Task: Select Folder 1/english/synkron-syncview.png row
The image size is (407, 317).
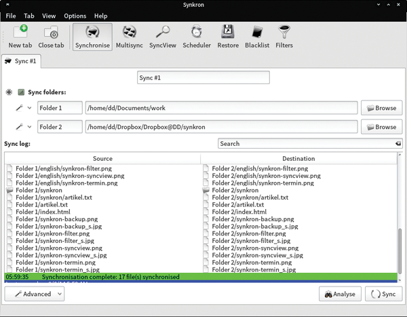Action: (x=102, y=176)
